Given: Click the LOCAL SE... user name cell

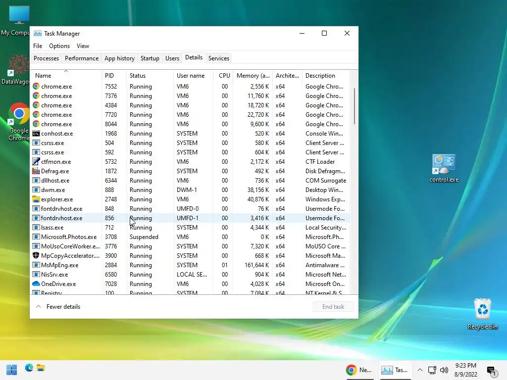Looking at the screenshot, I should (192, 274).
